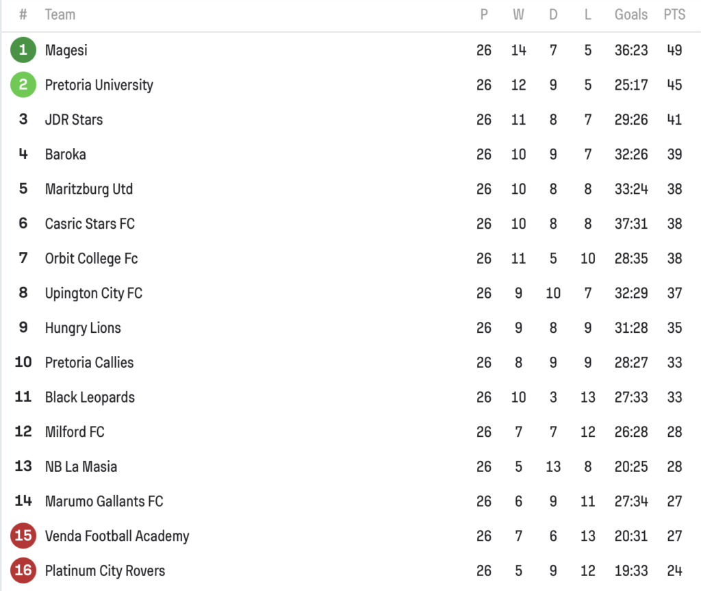Open Maritzburg Utd team details

[x=89, y=189]
